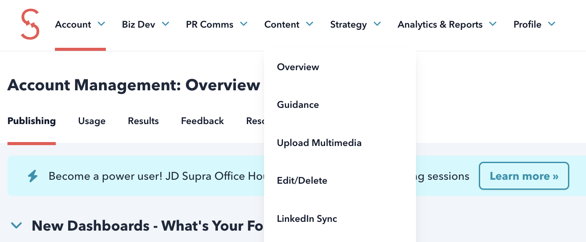Switch to the Usage tab
Screen dimensions: 586x242
(x=92, y=121)
